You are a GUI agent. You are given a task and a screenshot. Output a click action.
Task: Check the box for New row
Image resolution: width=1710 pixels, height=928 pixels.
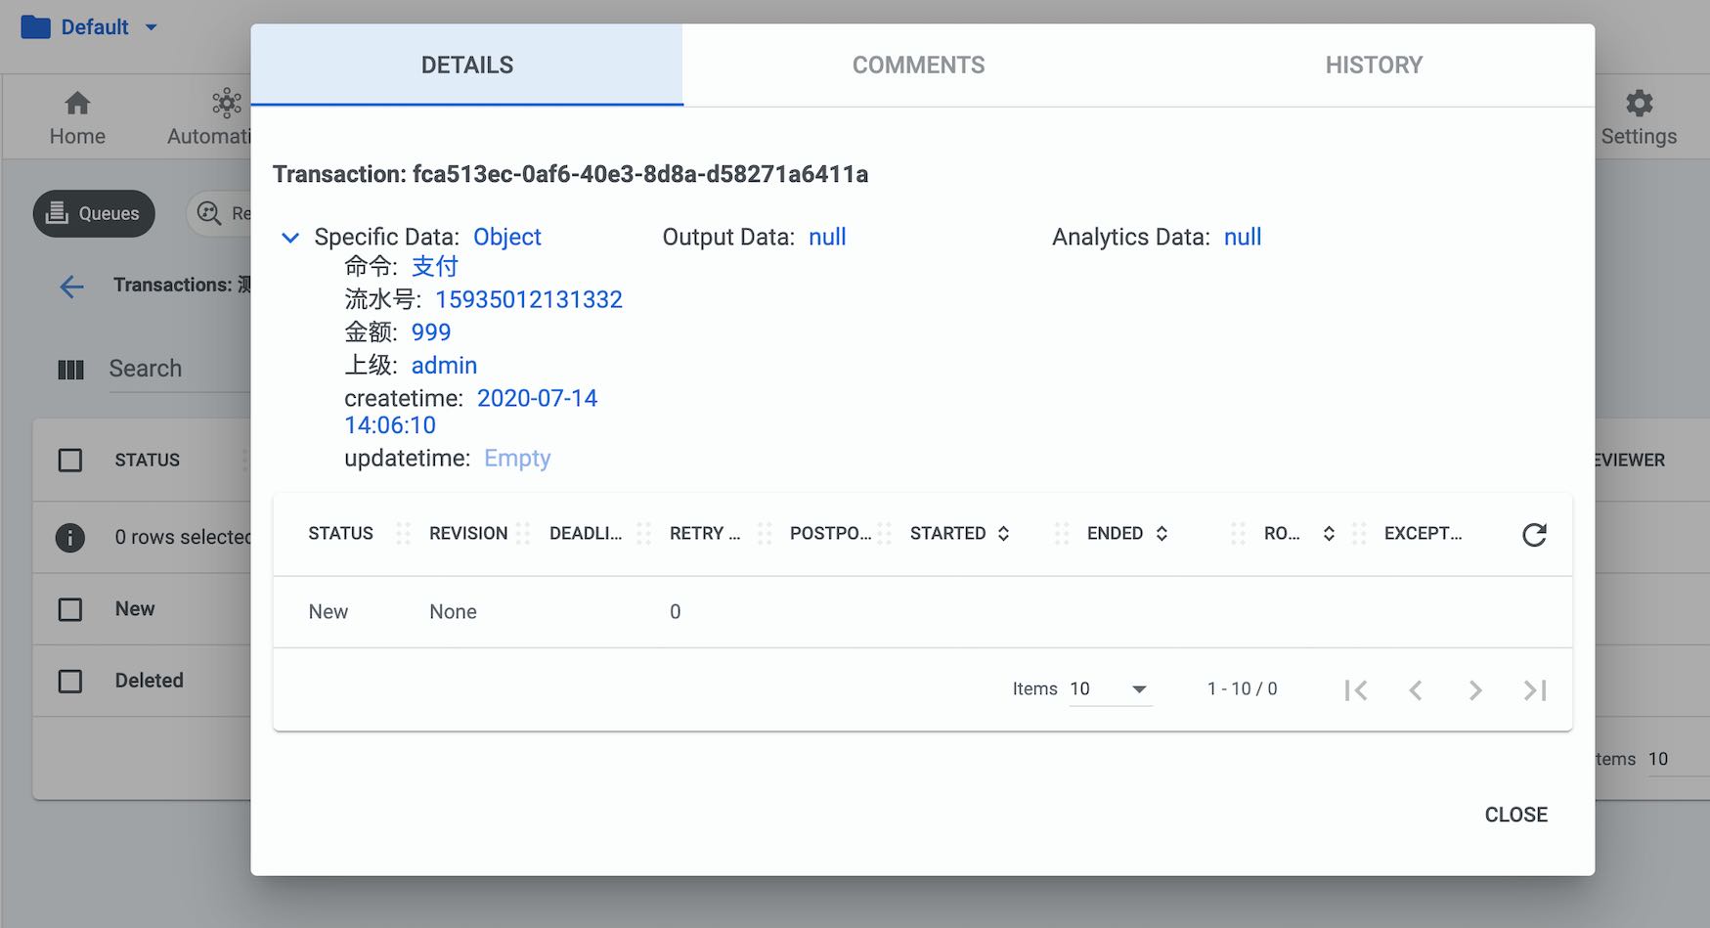coord(70,609)
